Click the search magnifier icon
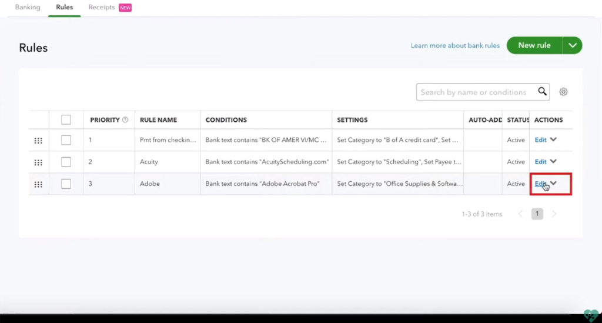 543,92
